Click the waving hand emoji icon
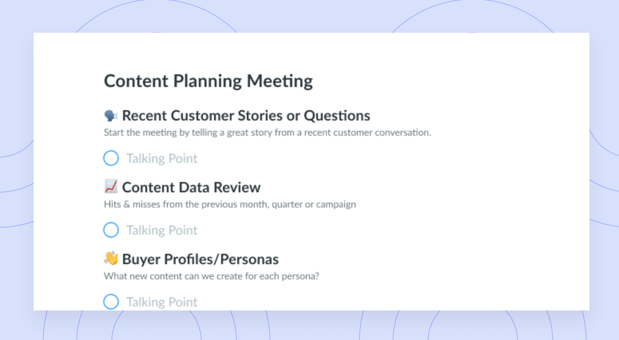The height and width of the screenshot is (340, 619). tap(111, 258)
